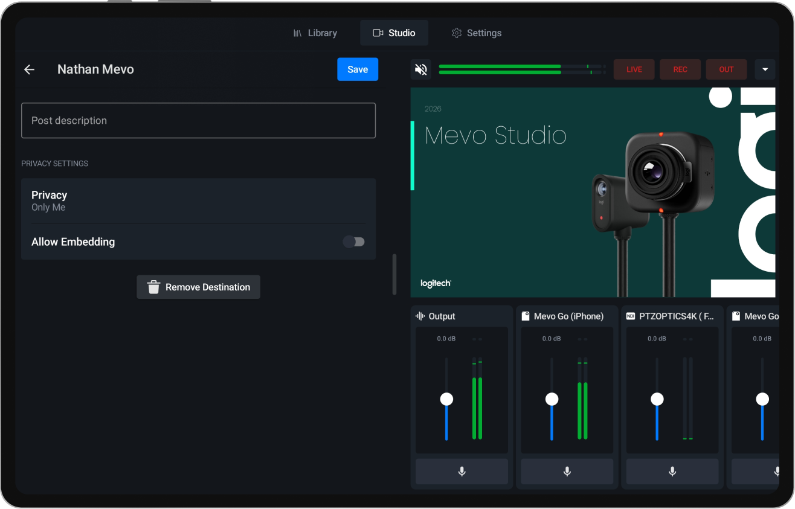The width and height of the screenshot is (795, 509).
Task: Click the Post description input field
Action: [198, 120]
